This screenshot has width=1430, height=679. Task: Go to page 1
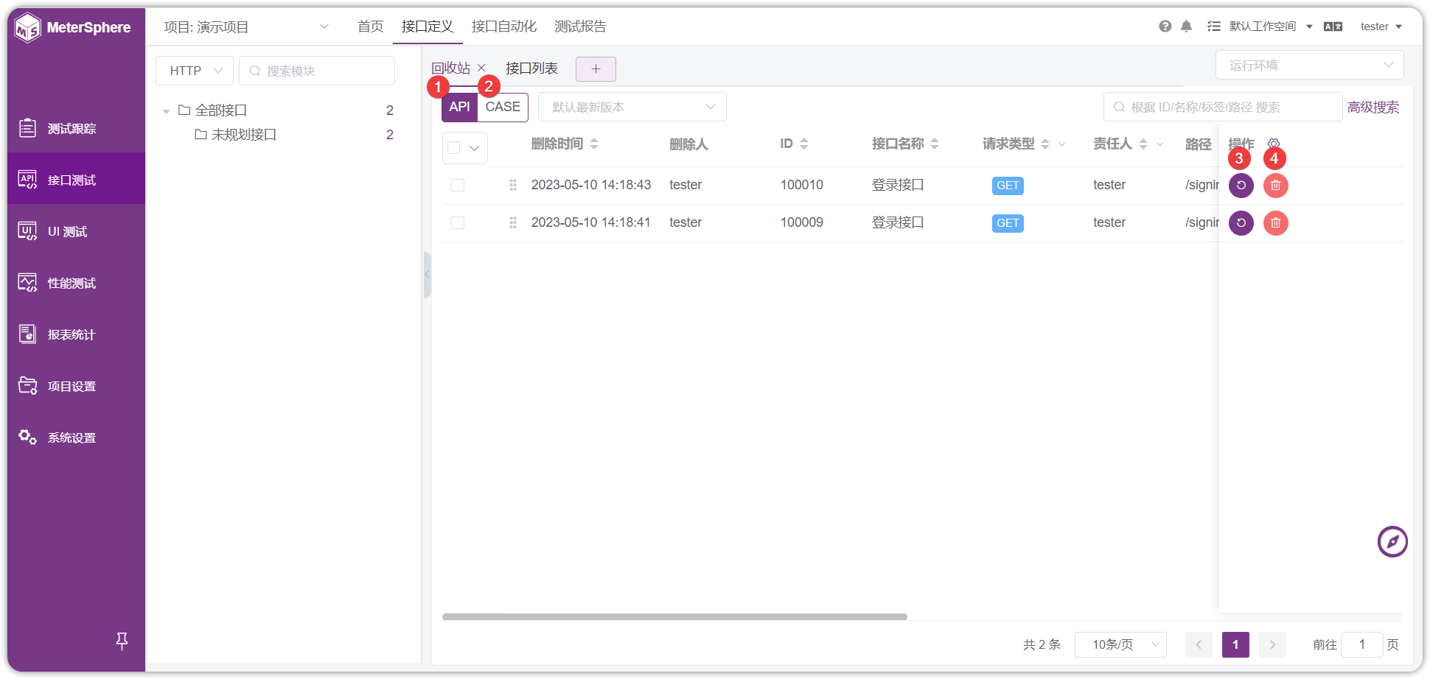click(1235, 644)
